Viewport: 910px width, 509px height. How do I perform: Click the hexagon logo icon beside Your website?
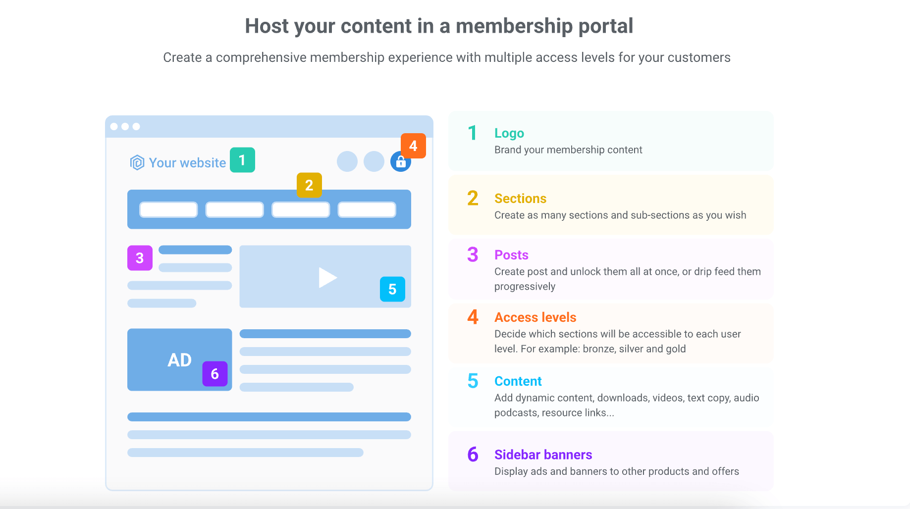pyautogui.click(x=137, y=162)
